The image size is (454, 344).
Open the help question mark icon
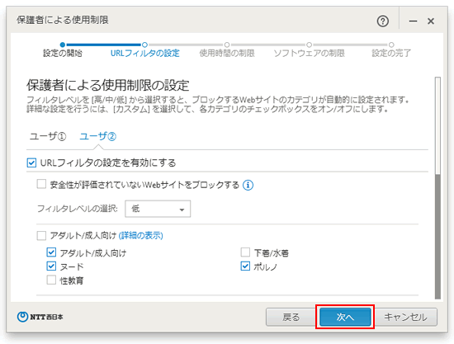(383, 21)
